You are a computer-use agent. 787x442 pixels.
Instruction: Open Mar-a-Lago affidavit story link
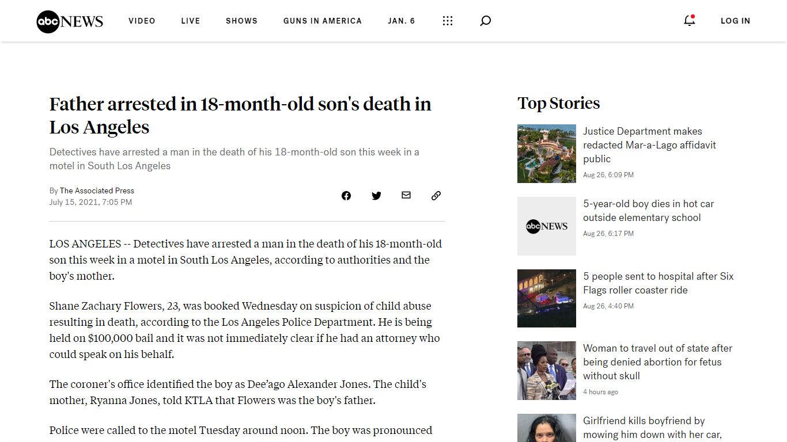pos(649,145)
